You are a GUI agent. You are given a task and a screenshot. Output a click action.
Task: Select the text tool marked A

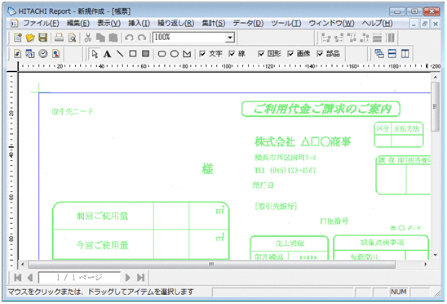[107, 54]
